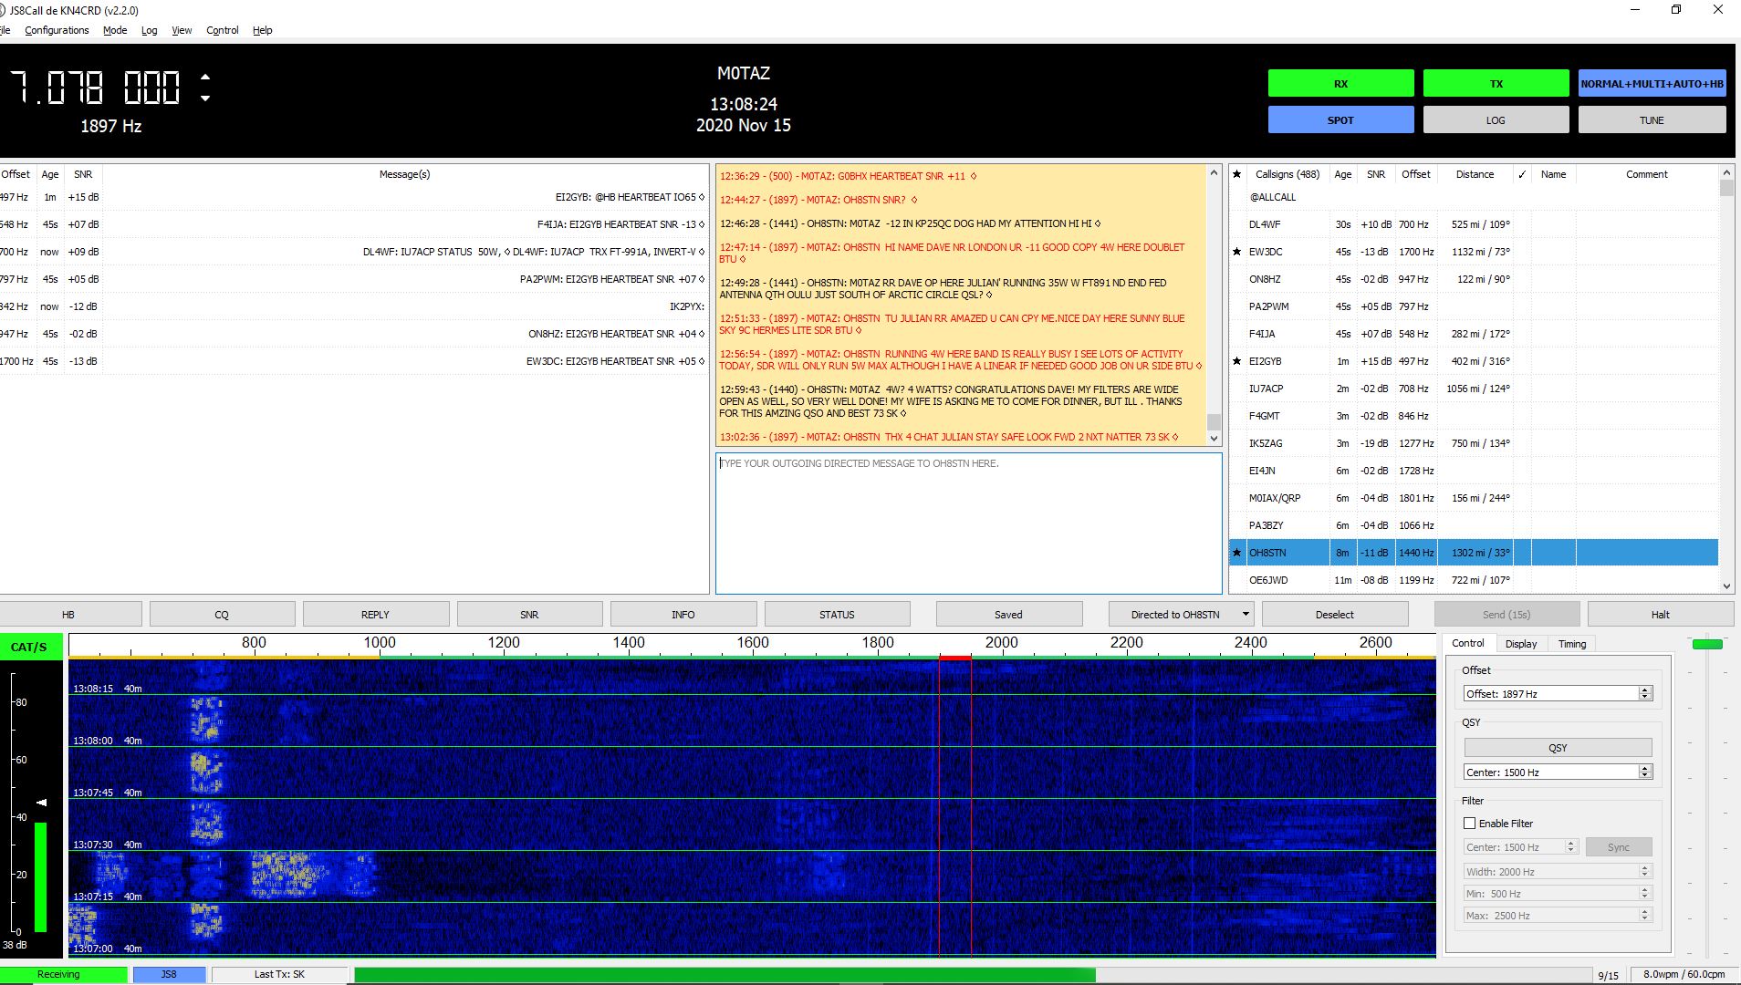Adjust QSY Center 1500 Hz spinner arrows

[x=1645, y=772]
